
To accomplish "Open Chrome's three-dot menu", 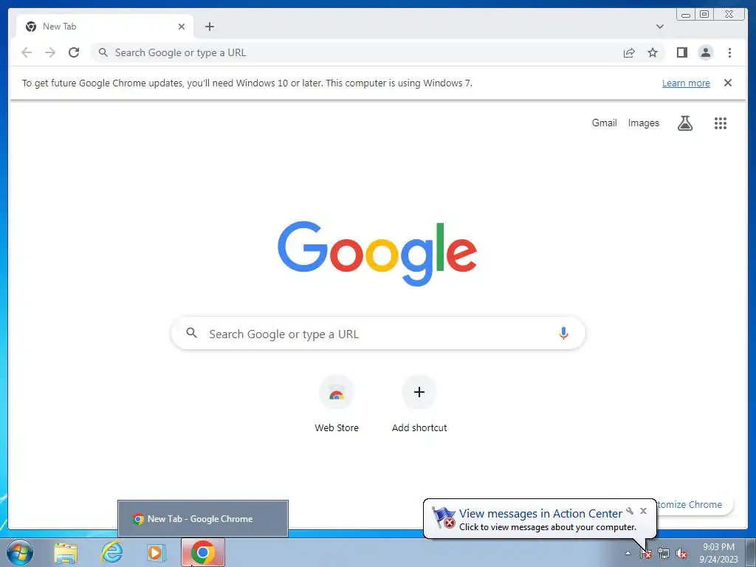I will [x=729, y=52].
